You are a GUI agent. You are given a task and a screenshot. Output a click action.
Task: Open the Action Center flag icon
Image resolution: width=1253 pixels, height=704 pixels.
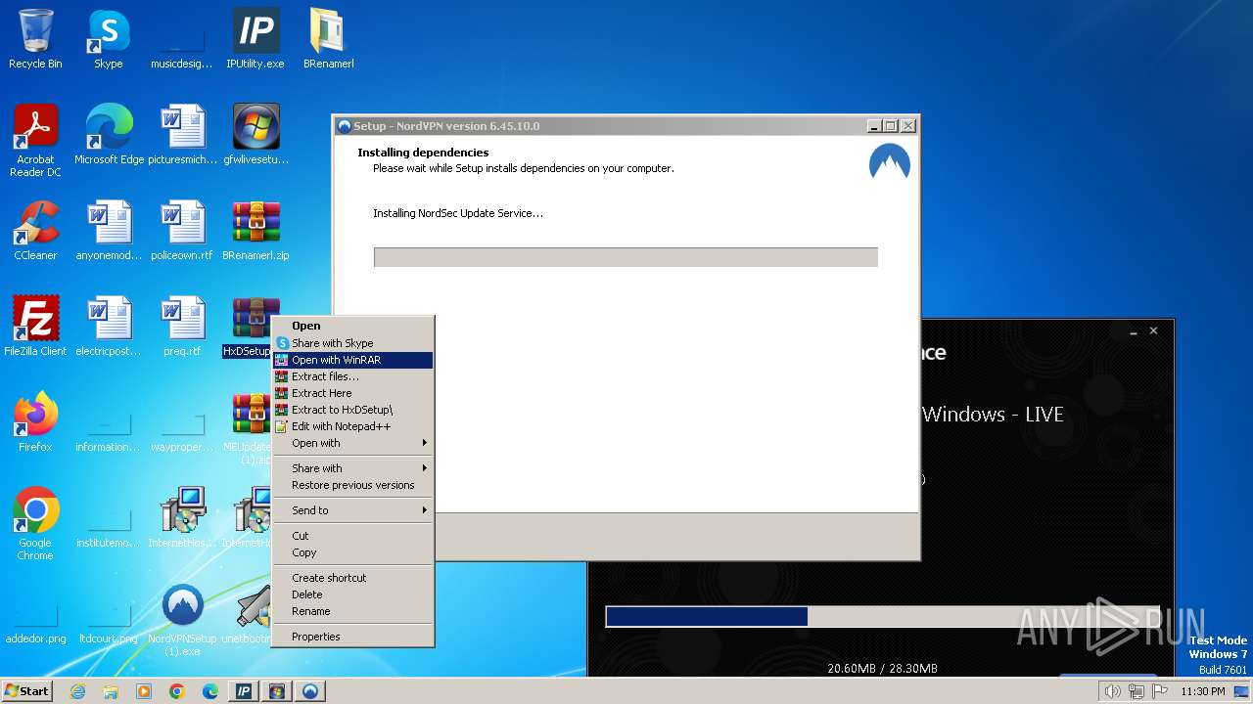point(1160,691)
